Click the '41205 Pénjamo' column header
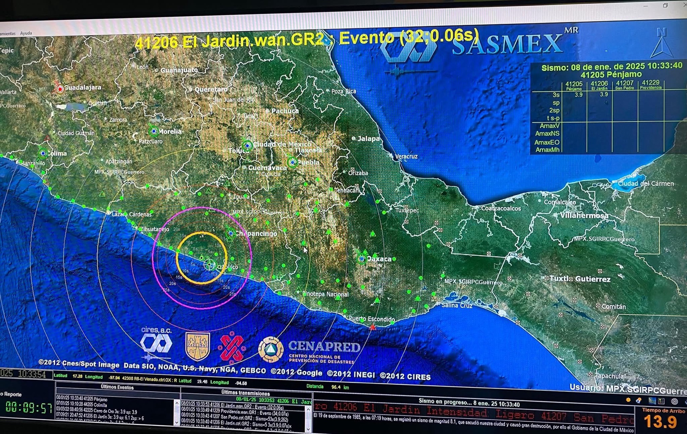Screen dimensions: 687x434 point(574,86)
